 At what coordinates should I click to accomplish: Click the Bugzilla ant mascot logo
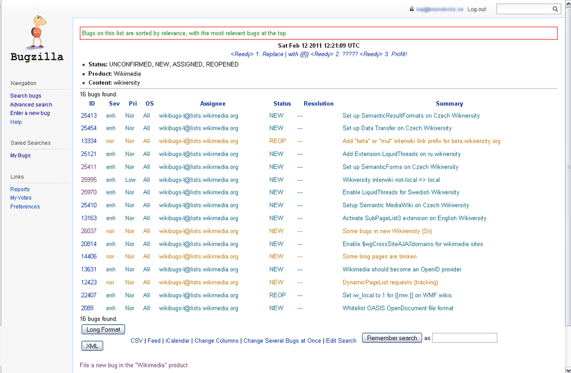pyautogui.click(x=37, y=32)
